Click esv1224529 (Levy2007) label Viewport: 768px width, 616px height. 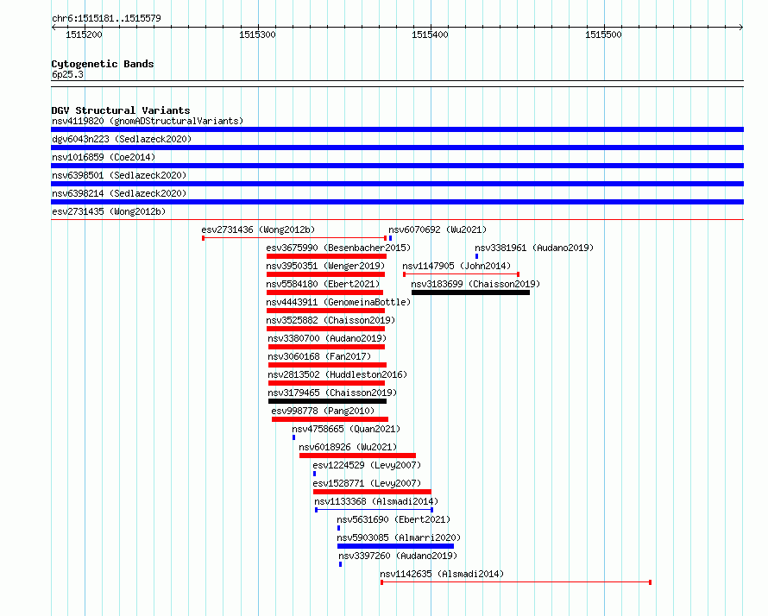click(x=367, y=465)
